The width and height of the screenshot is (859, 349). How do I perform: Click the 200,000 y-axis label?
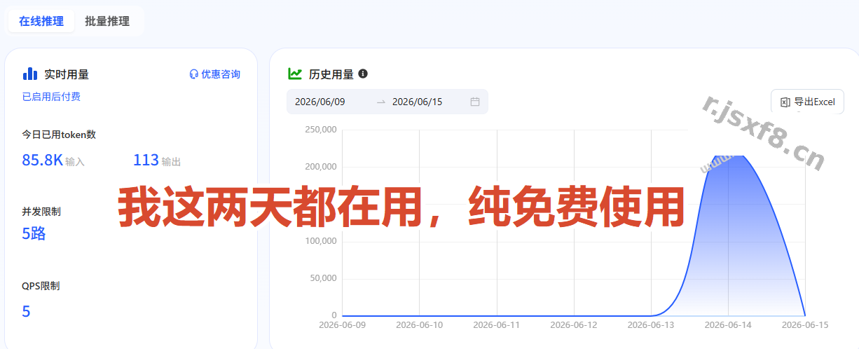click(321, 167)
